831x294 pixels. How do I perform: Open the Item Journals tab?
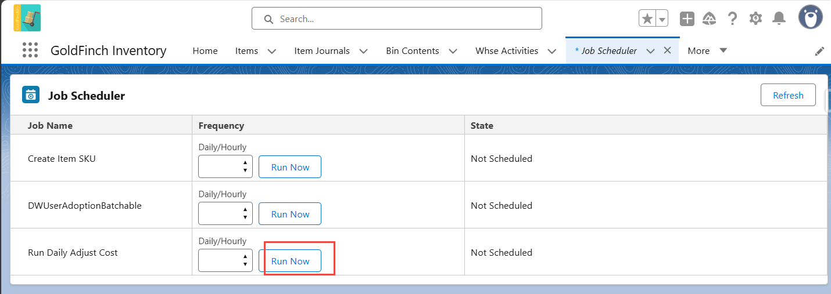(x=322, y=50)
